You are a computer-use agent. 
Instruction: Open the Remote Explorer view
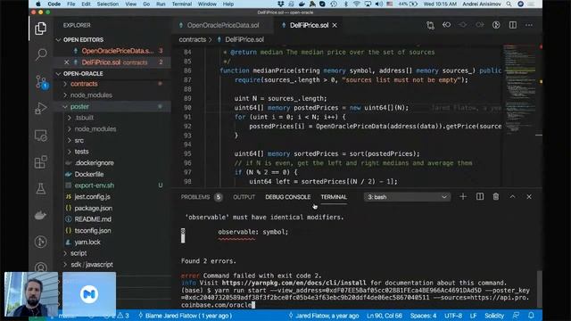pyautogui.click(x=41, y=136)
